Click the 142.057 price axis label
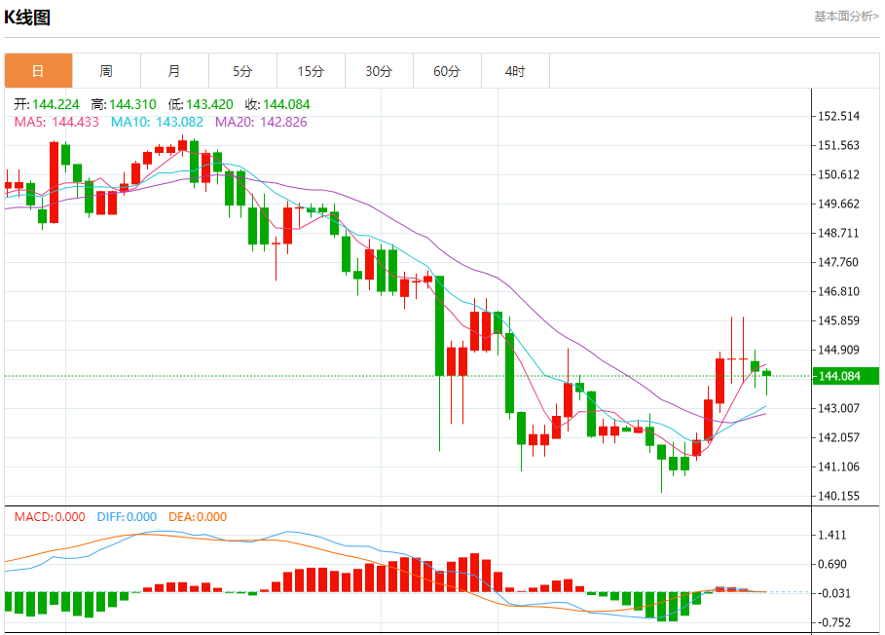 [838, 437]
